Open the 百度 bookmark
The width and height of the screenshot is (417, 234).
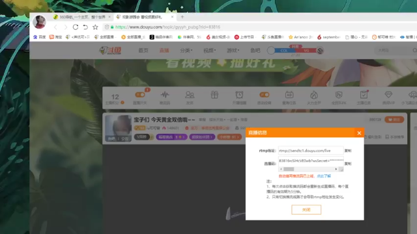point(40,37)
